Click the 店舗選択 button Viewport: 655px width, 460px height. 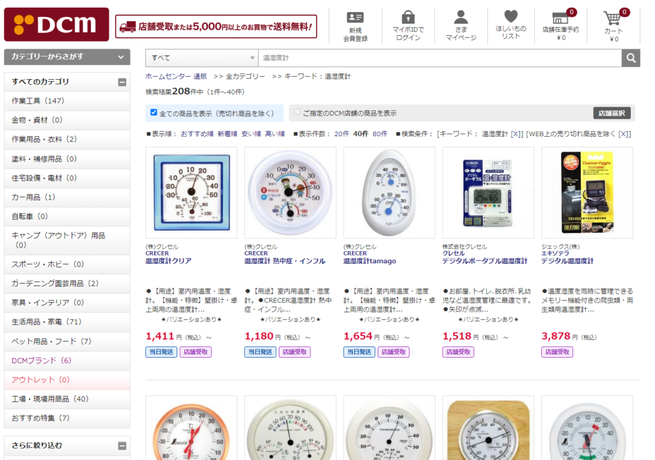[612, 113]
